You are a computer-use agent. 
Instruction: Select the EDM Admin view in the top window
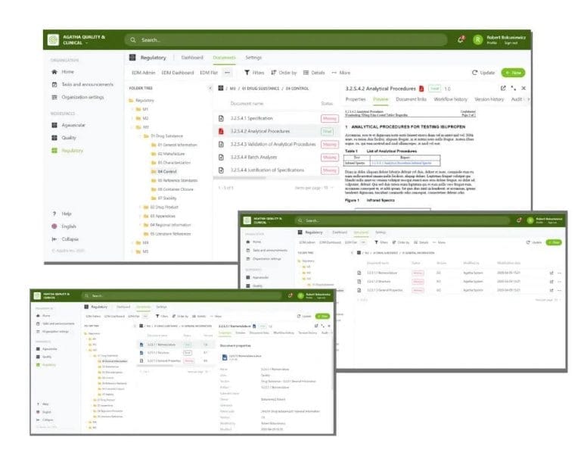(144, 73)
